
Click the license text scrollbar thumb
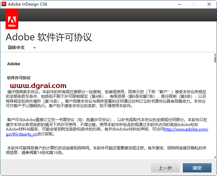tap(215, 59)
